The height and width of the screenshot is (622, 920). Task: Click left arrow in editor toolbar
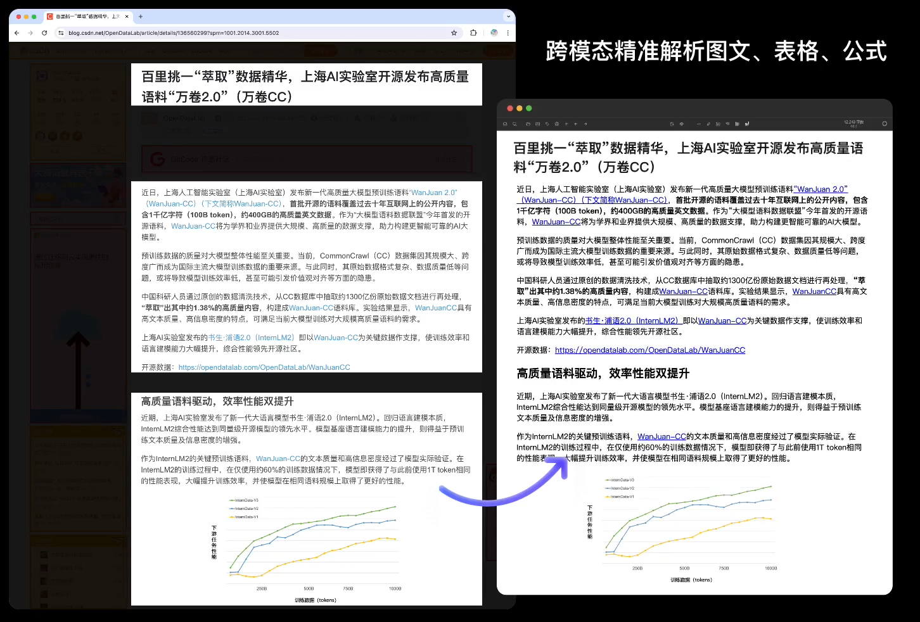576,124
